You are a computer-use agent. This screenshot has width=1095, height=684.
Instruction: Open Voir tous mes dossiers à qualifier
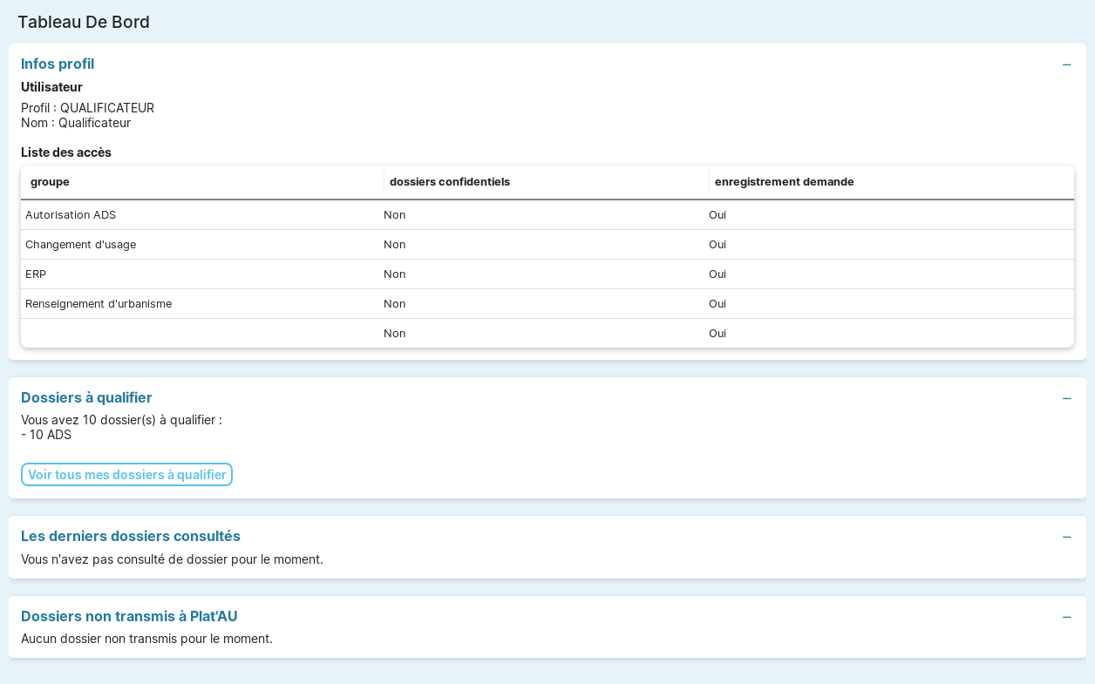tap(126, 475)
